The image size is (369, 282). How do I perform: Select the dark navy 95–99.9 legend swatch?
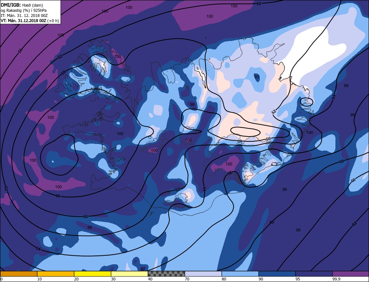point(314,274)
